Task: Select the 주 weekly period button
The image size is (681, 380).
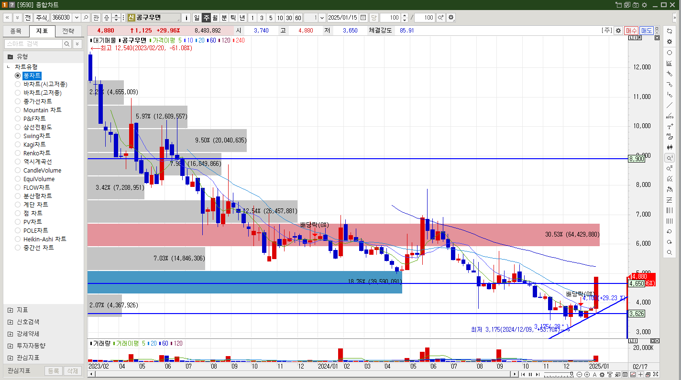Action: tap(206, 18)
